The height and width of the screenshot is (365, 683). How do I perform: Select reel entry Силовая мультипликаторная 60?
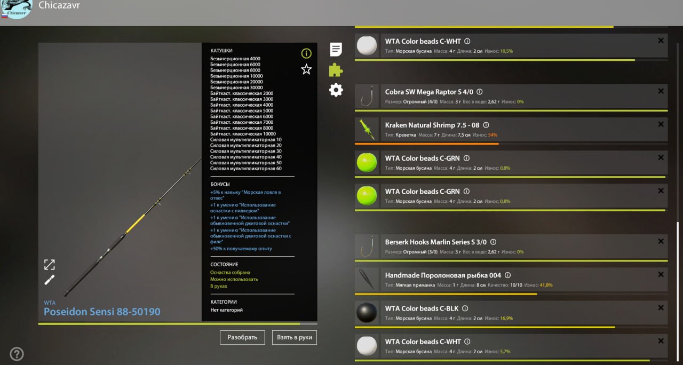[x=246, y=169]
